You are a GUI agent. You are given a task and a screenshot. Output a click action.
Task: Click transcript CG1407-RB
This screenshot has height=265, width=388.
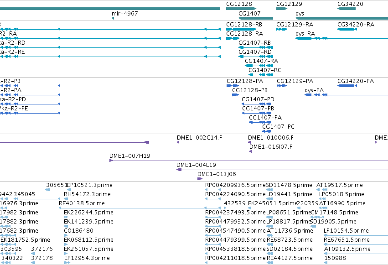pyautogui.click(x=254, y=43)
